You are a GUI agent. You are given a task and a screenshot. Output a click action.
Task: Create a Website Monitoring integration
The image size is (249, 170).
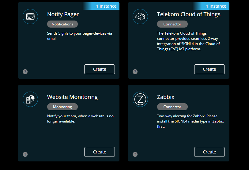point(100,152)
